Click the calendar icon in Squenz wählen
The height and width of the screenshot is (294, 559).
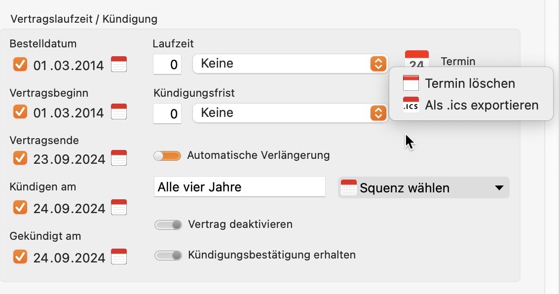[x=349, y=187]
